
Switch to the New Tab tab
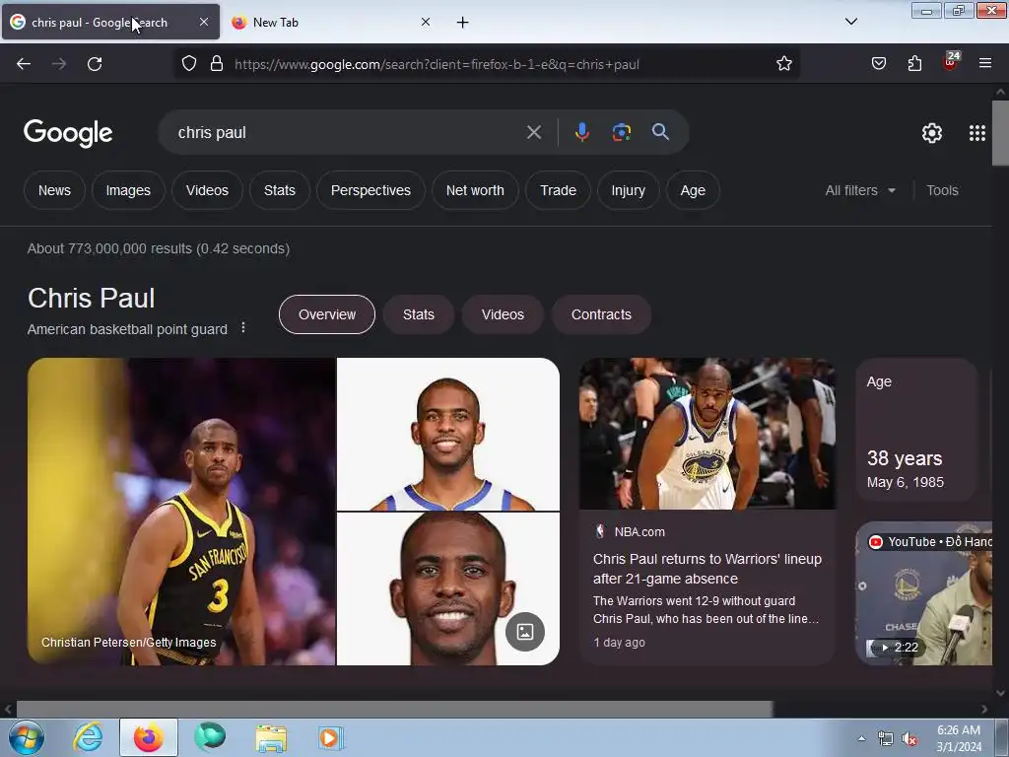331,23
